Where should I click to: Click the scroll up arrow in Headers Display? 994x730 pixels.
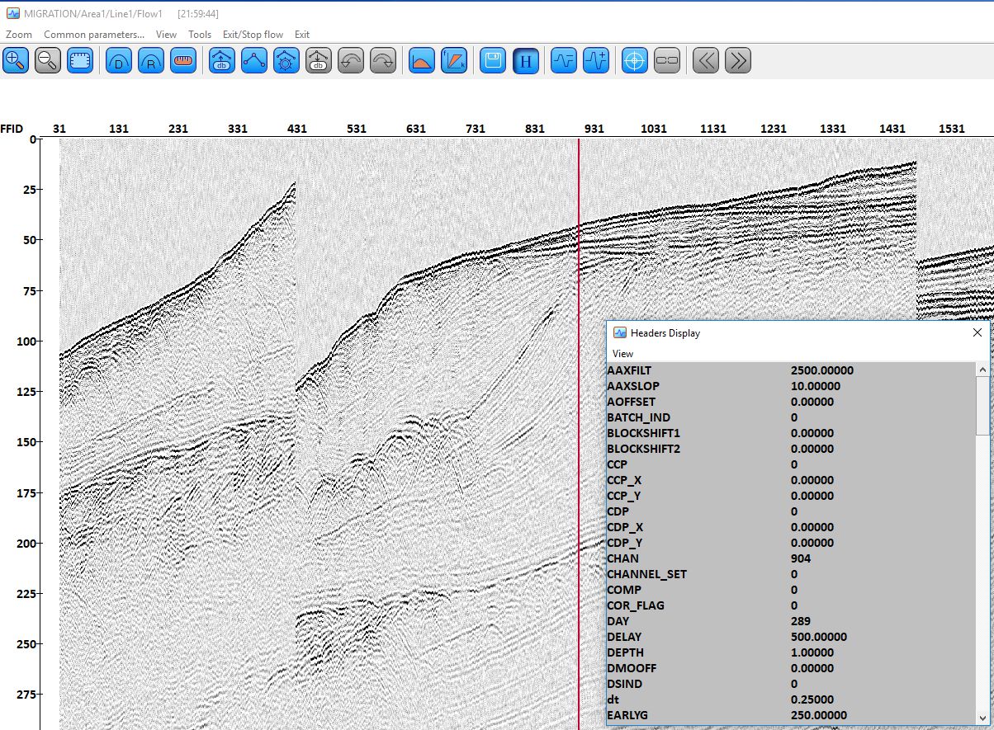click(x=982, y=369)
